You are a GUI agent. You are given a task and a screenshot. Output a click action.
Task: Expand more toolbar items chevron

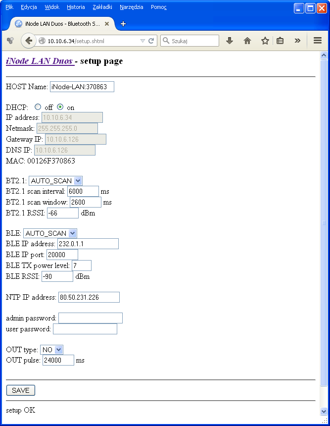click(297, 41)
